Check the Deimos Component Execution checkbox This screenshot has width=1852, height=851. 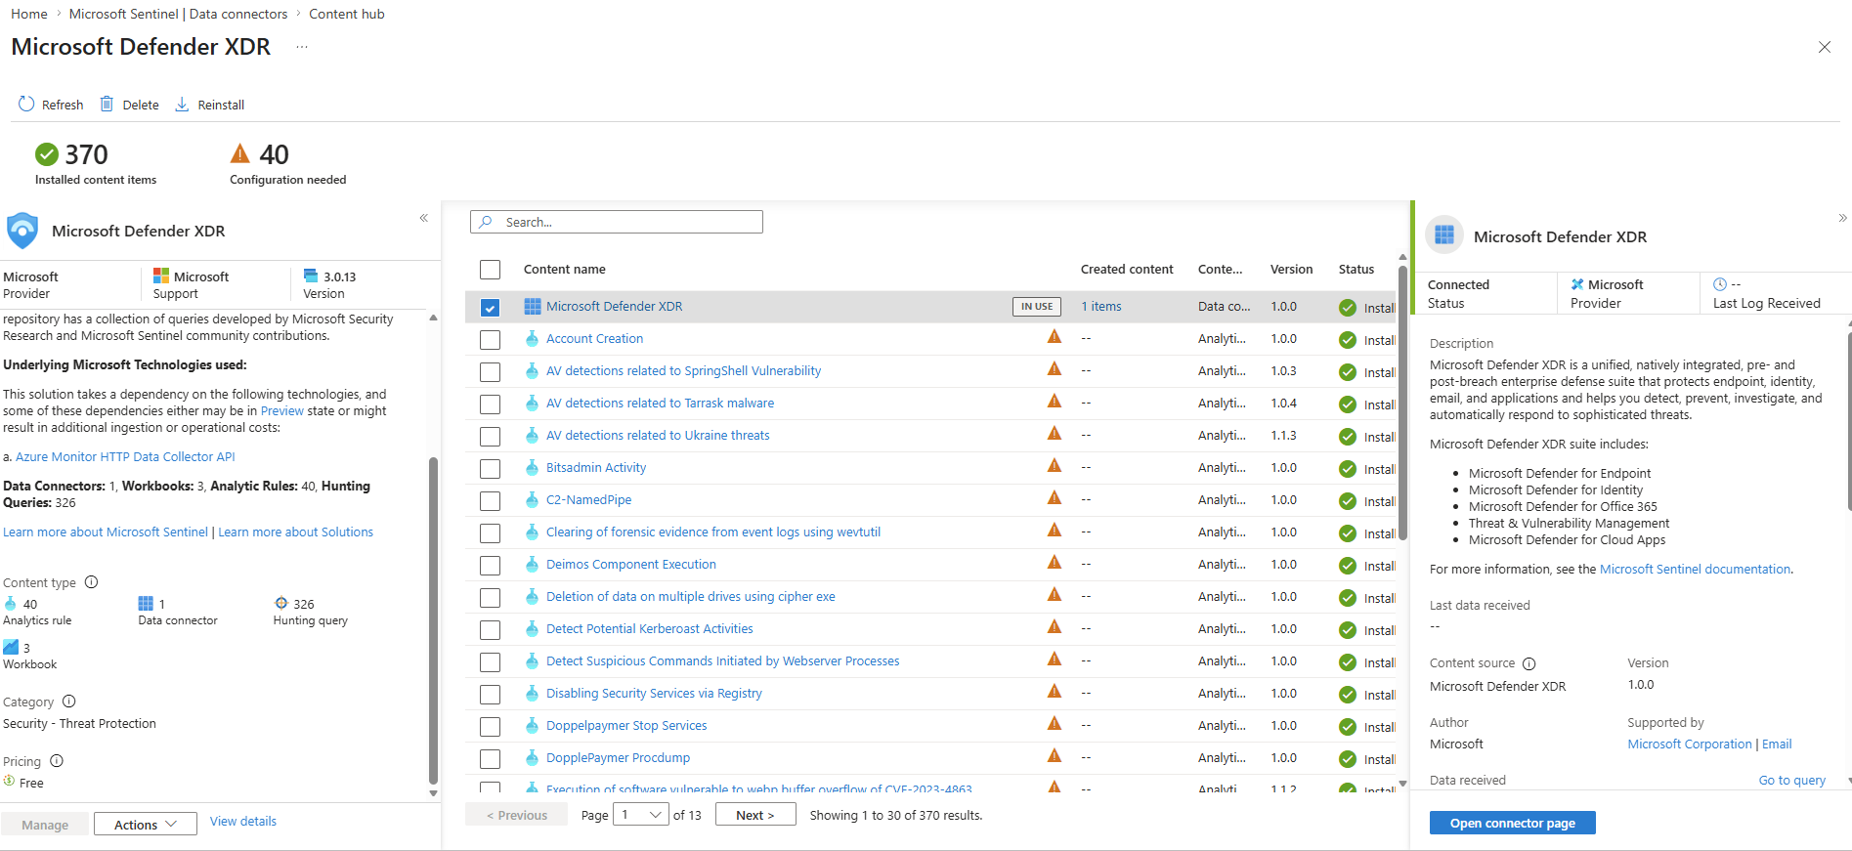(491, 566)
